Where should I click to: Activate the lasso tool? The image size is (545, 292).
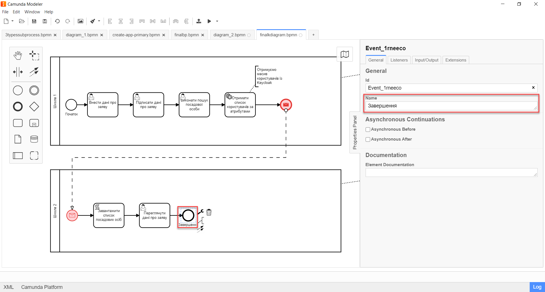[x=34, y=56]
